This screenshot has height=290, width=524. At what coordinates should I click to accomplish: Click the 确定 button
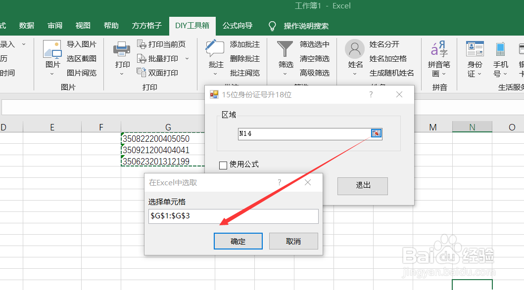tap(238, 241)
